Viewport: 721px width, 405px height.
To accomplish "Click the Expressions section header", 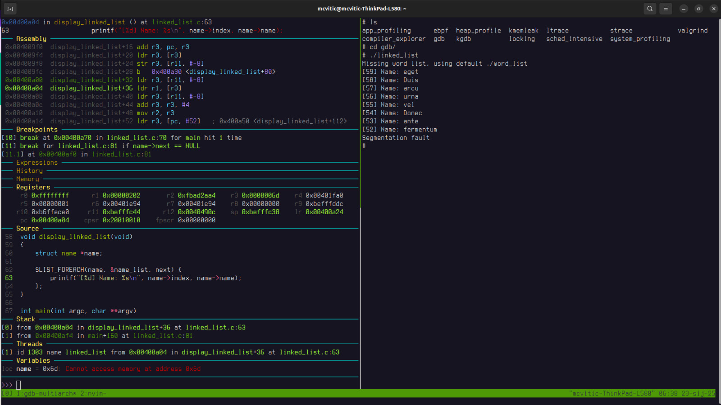I will click(x=37, y=162).
